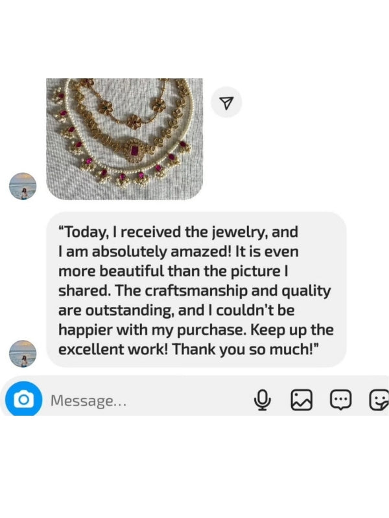The height and width of the screenshot is (518, 389).
Task: Open the camera using the blue button
Action: click(x=24, y=400)
